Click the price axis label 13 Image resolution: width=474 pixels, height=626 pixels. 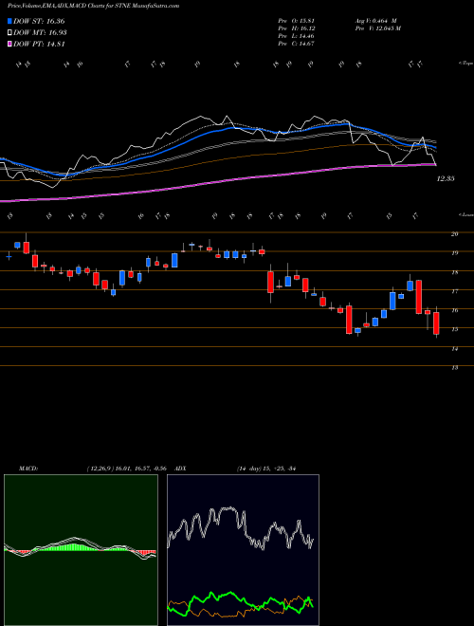coord(454,368)
